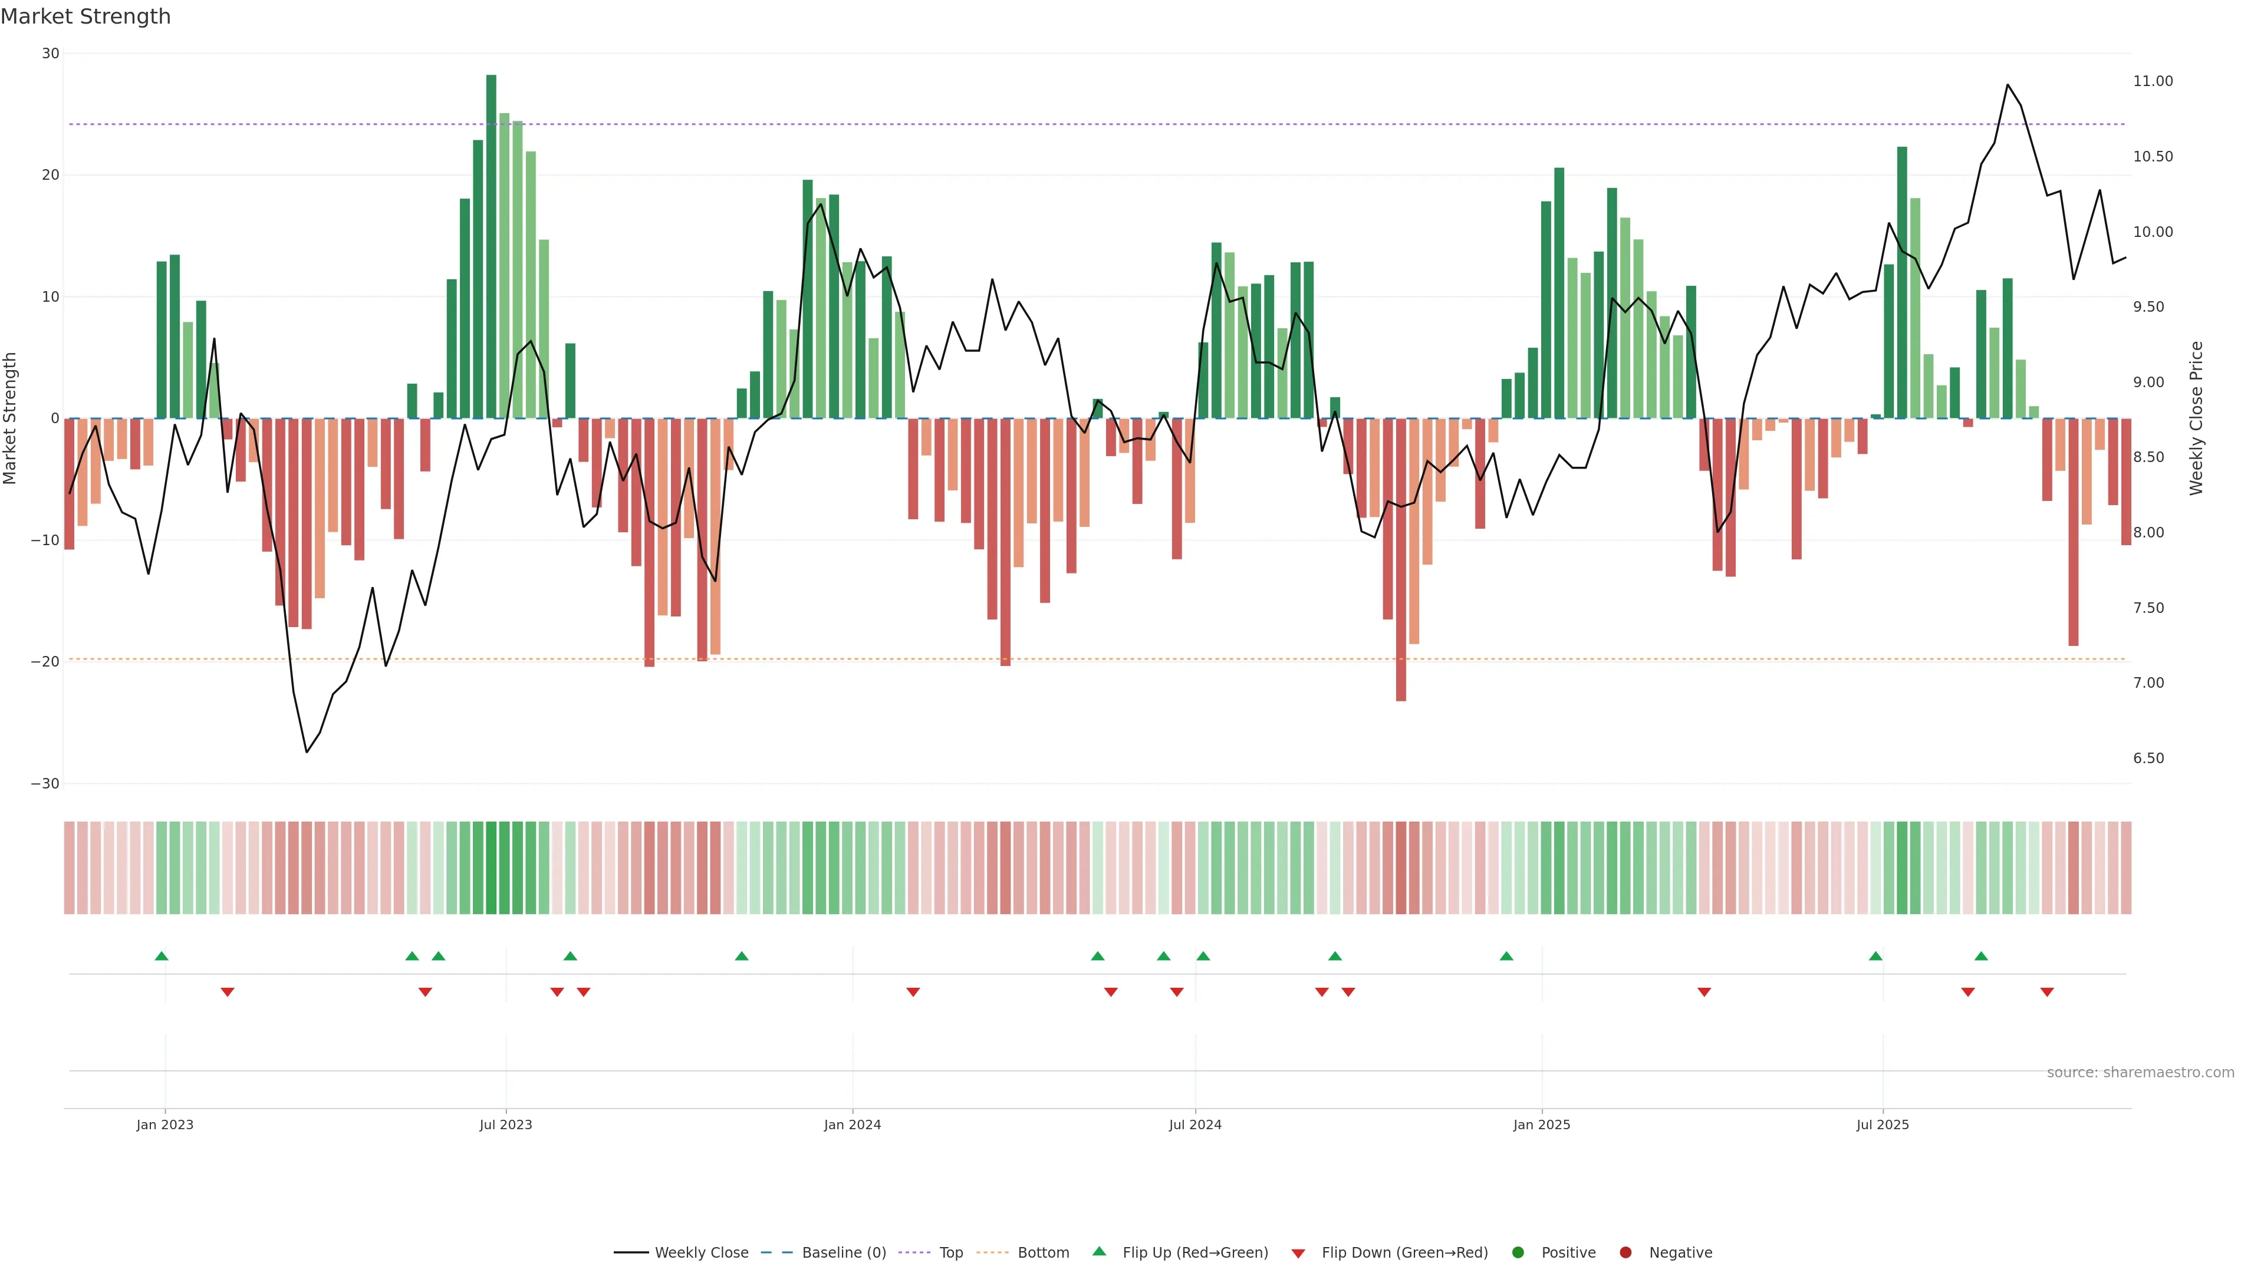Click the Market Strength chart title
Image resolution: width=2264 pixels, height=1273 pixels.
tap(85, 17)
